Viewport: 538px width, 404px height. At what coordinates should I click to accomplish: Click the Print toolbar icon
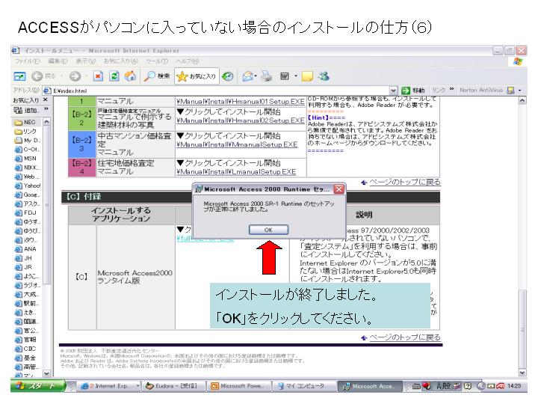[266, 76]
